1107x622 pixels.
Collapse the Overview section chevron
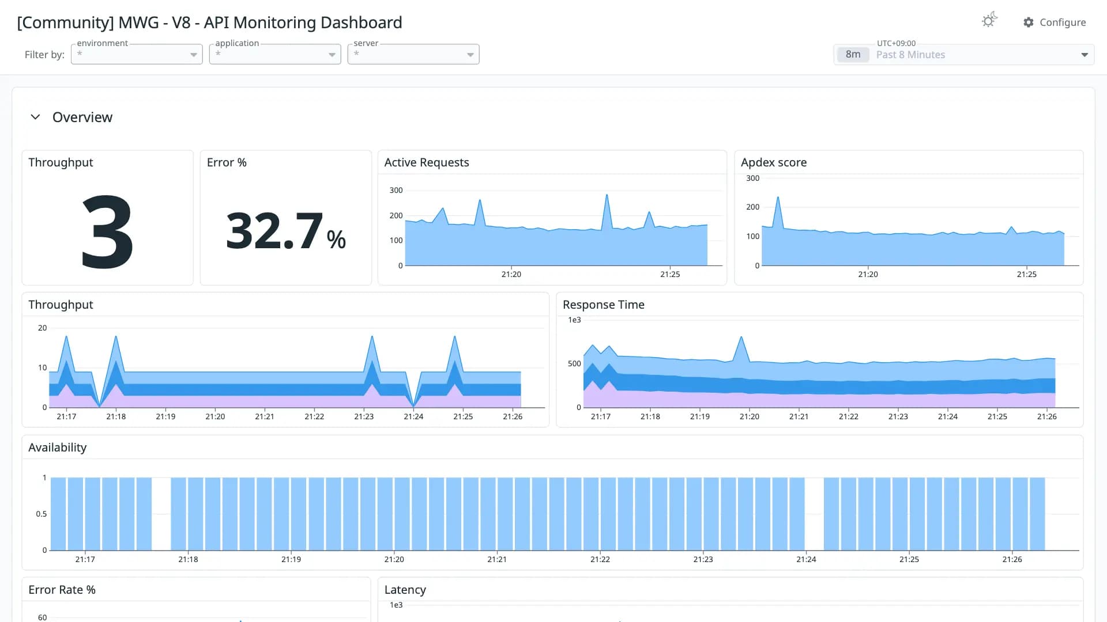point(35,117)
